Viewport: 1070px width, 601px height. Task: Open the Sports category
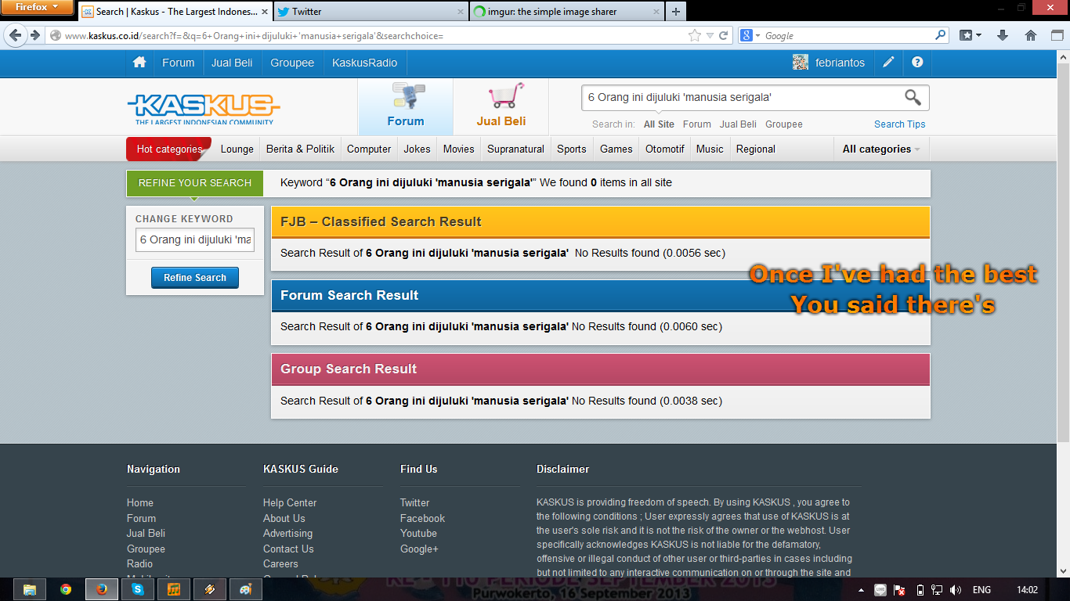point(572,149)
